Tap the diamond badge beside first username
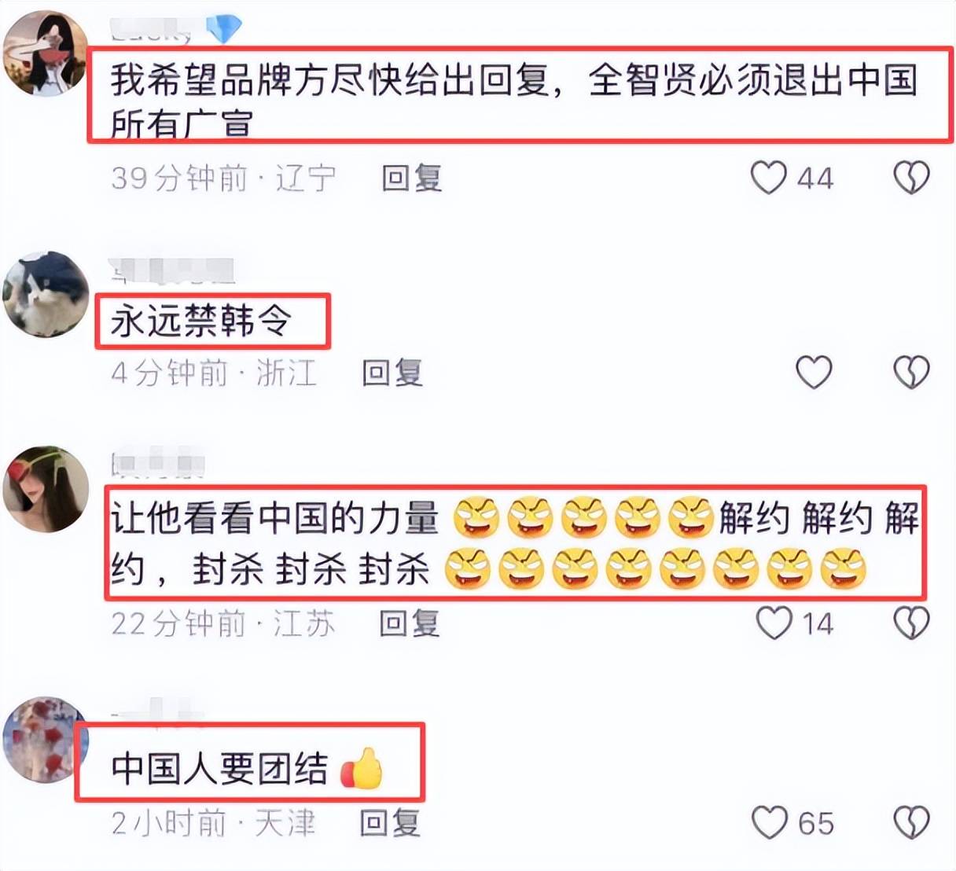This screenshot has height=871, width=956. pyautogui.click(x=223, y=30)
